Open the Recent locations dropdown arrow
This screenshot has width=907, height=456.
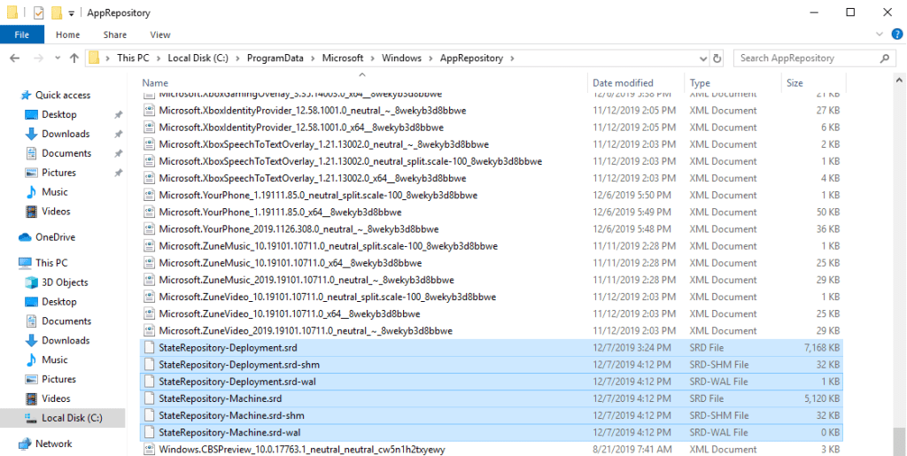56,58
